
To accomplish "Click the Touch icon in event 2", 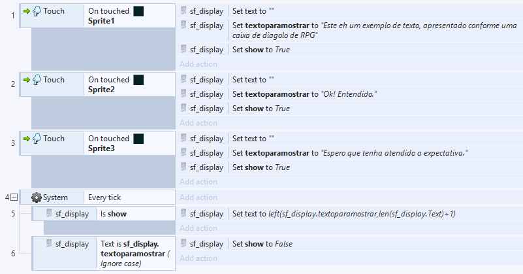I will point(37,80).
